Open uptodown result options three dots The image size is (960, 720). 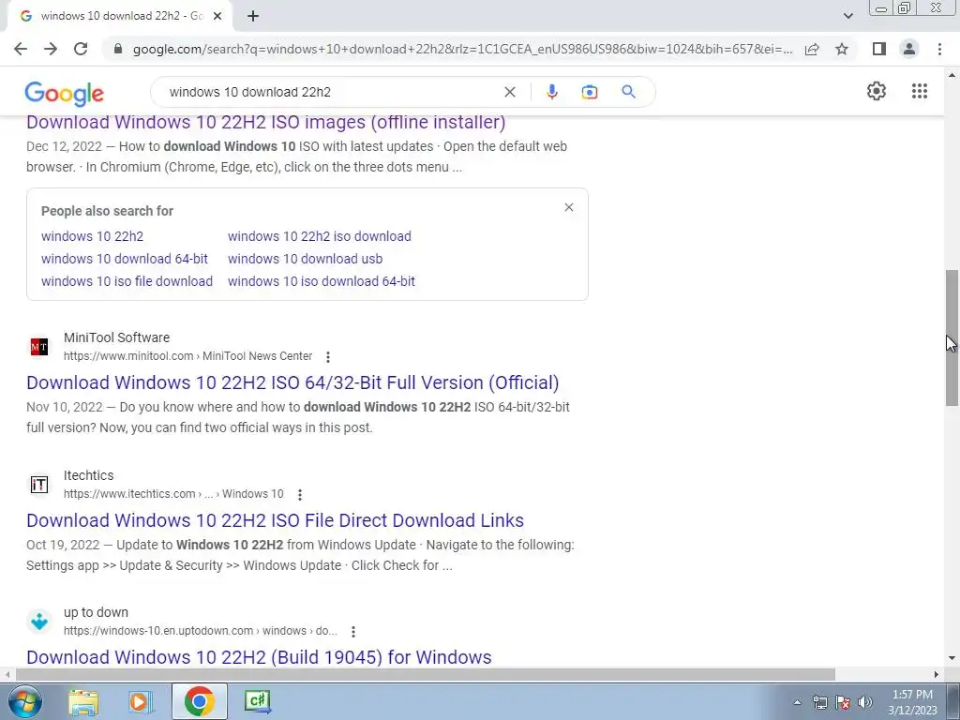353,631
